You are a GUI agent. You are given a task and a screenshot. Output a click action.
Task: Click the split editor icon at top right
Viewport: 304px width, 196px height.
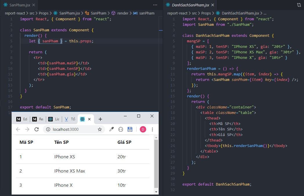[300, 5]
